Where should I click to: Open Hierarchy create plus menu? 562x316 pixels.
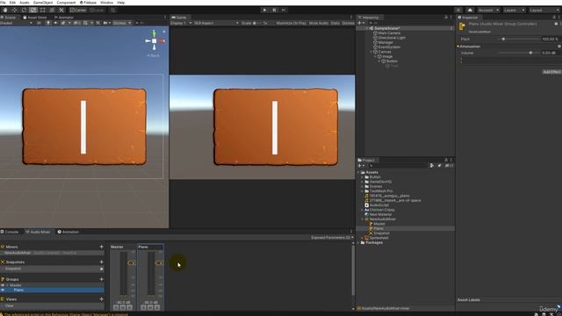[x=361, y=23]
